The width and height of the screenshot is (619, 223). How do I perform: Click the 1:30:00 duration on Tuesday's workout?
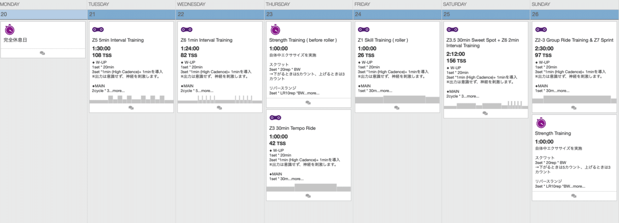point(101,49)
